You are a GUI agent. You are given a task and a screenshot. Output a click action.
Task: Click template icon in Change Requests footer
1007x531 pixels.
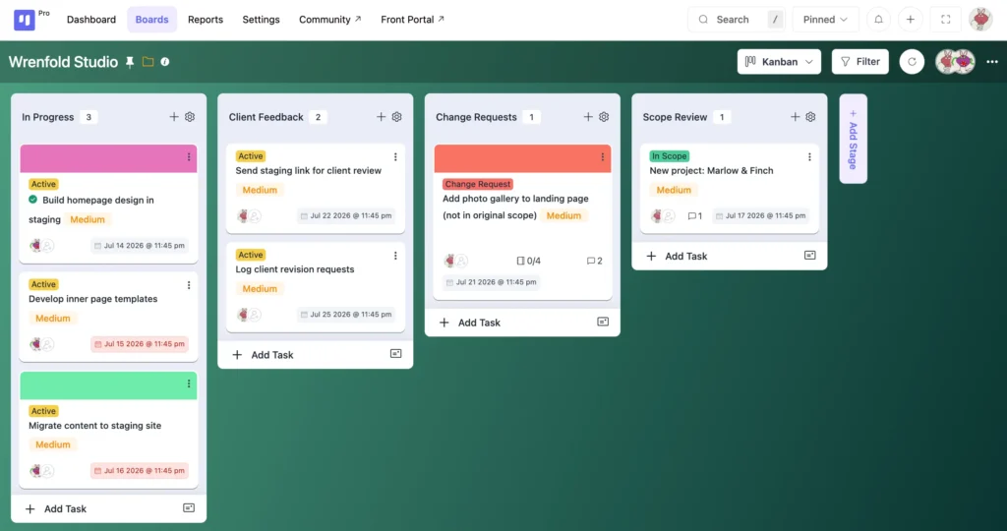pyautogui.click(x=603, y=322)
